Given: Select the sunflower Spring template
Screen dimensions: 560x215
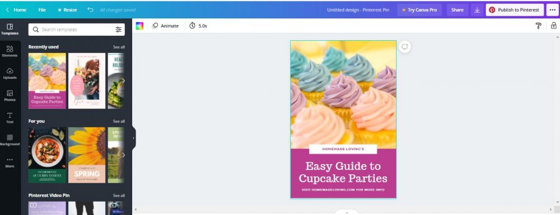Looking at the screenshot, I should coord(87,155).
